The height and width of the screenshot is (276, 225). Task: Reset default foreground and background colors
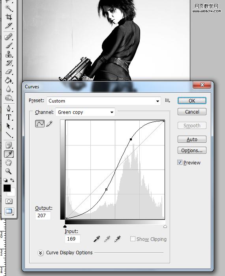[6, 180]
